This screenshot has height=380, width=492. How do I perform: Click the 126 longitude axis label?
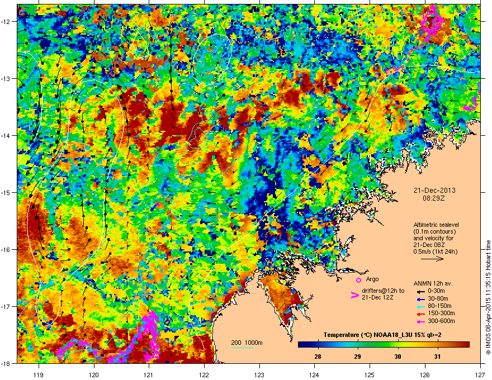pos(425,374)
